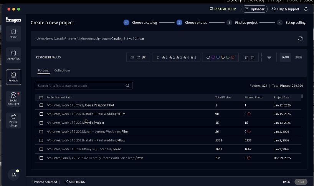Sort by the Project Date column

(x=281, y=98)
